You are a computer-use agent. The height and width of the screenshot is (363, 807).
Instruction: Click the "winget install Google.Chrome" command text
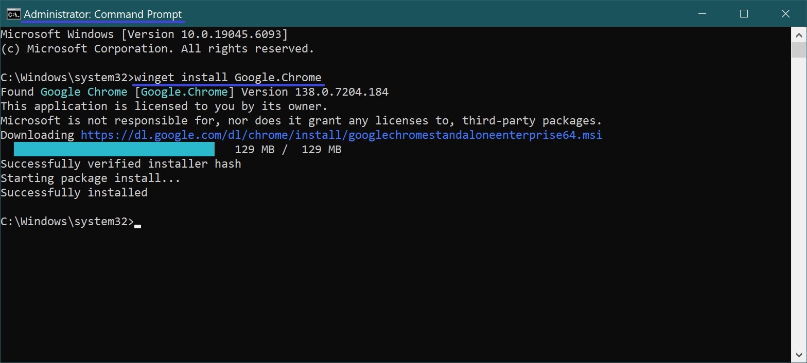tap(228, 78)
